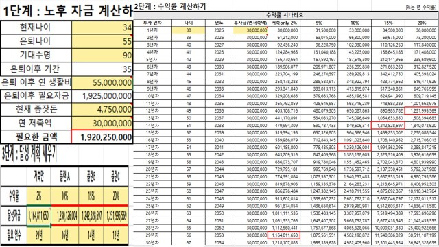
Task: Select the 수익률 시나리오 merged header
Action: [x=285, y=15]
